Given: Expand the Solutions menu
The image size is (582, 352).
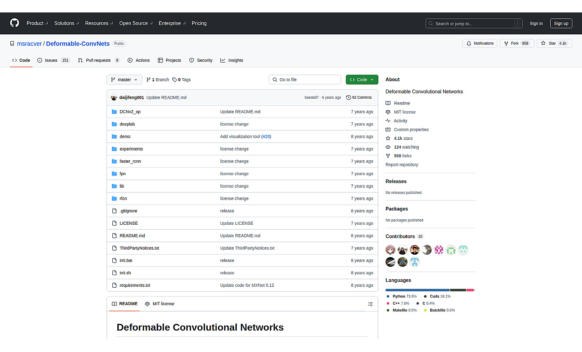Looking at the screenshot, I should point(66,23).
